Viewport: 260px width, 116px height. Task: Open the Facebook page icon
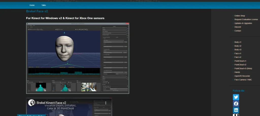point(236,104)
